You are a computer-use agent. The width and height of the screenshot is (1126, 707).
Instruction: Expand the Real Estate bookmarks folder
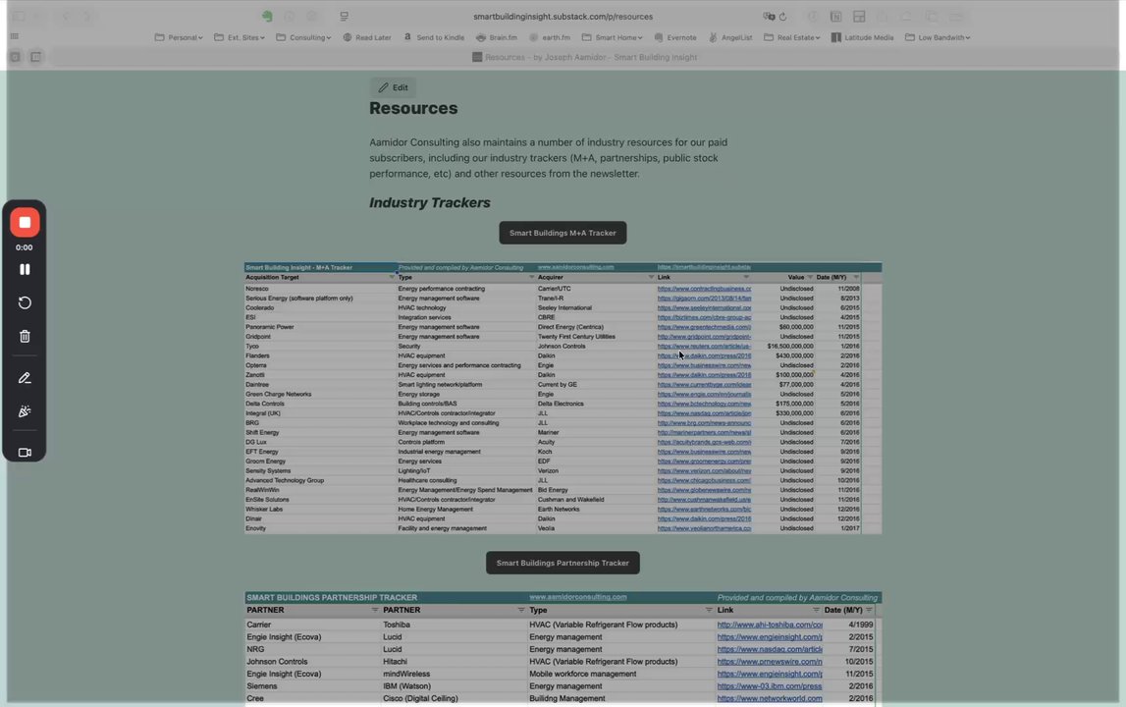[x=792, y=37]
